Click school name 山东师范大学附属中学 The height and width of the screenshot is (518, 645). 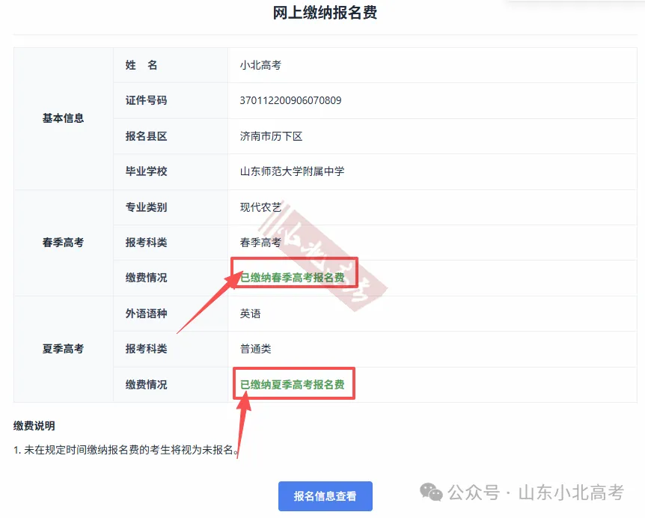coord(292,171)
